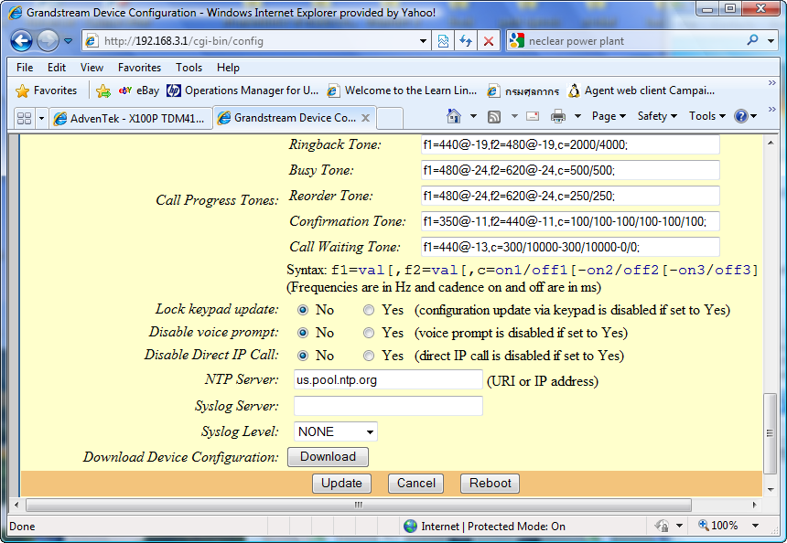Viewport: 787px width, 543px height.
Task: Click the Compatibility View icon
Action: point(443,41)
